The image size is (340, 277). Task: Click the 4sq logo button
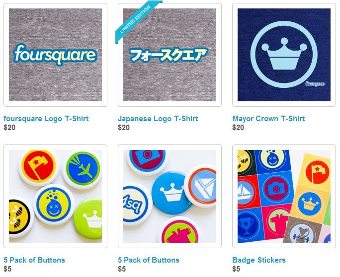tap(136, 204)
